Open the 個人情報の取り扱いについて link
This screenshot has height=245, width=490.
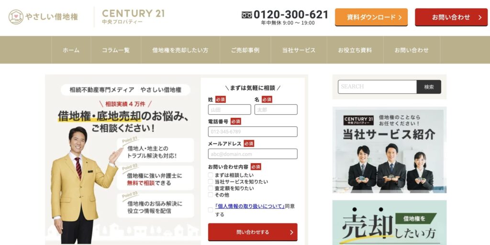[x=250, y=206]
